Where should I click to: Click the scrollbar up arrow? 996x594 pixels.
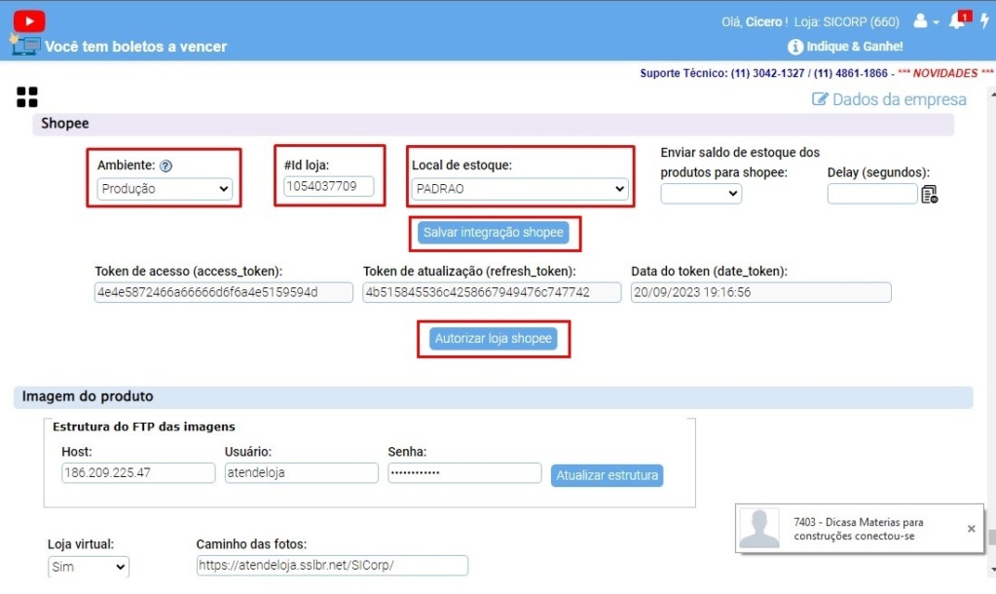coord(992,94)
